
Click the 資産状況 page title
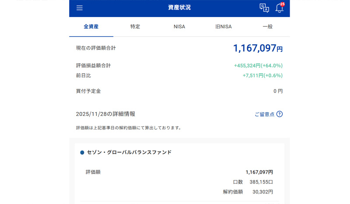click(x=179, y=8)
